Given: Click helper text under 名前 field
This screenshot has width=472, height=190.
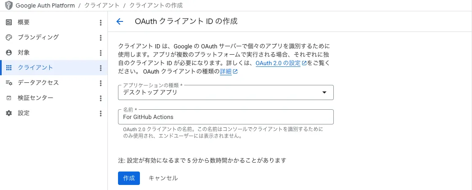Looking at the screenshot, I should click(223, 133).
